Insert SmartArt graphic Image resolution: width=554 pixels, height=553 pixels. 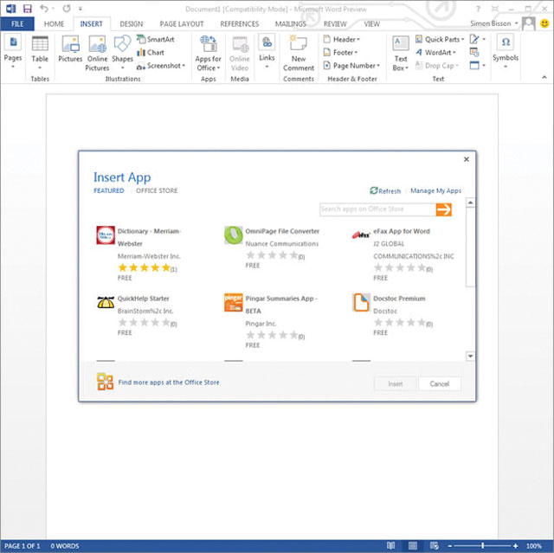click(x=156, y=39)
